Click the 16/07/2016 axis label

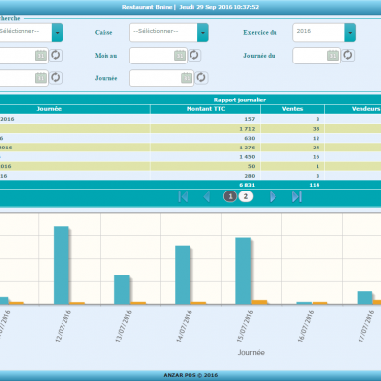[x=306, y=325]
